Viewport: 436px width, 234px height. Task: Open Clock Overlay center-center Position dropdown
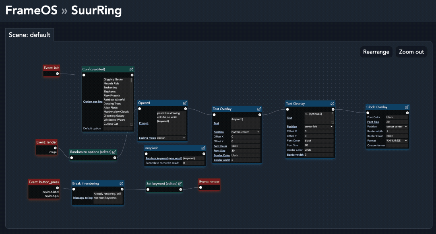(x=397, y=127)
